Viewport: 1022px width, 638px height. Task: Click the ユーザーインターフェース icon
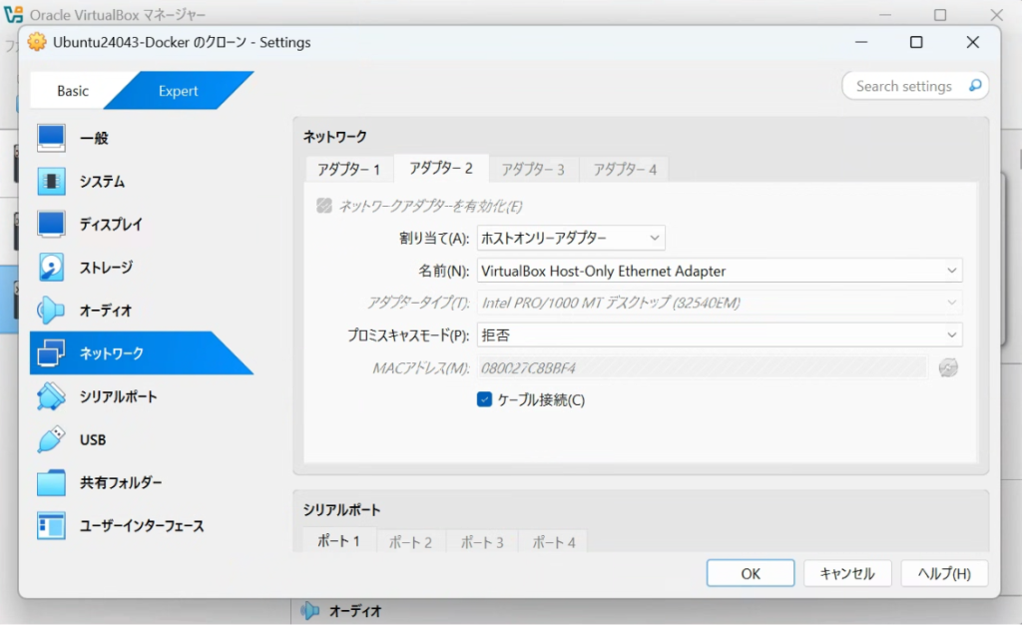(51, 525)
